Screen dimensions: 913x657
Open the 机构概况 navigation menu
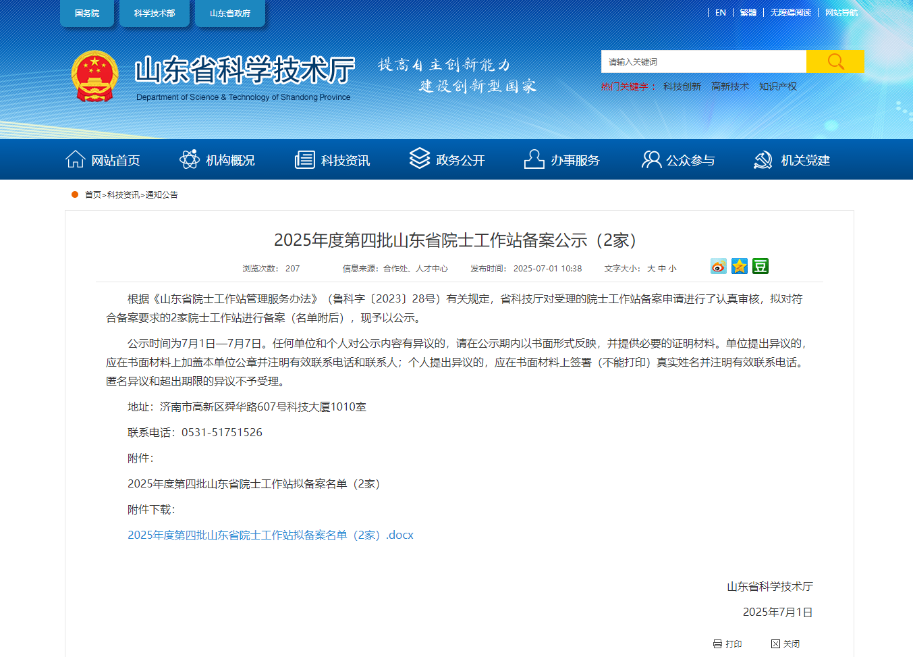tap(217, 160)
